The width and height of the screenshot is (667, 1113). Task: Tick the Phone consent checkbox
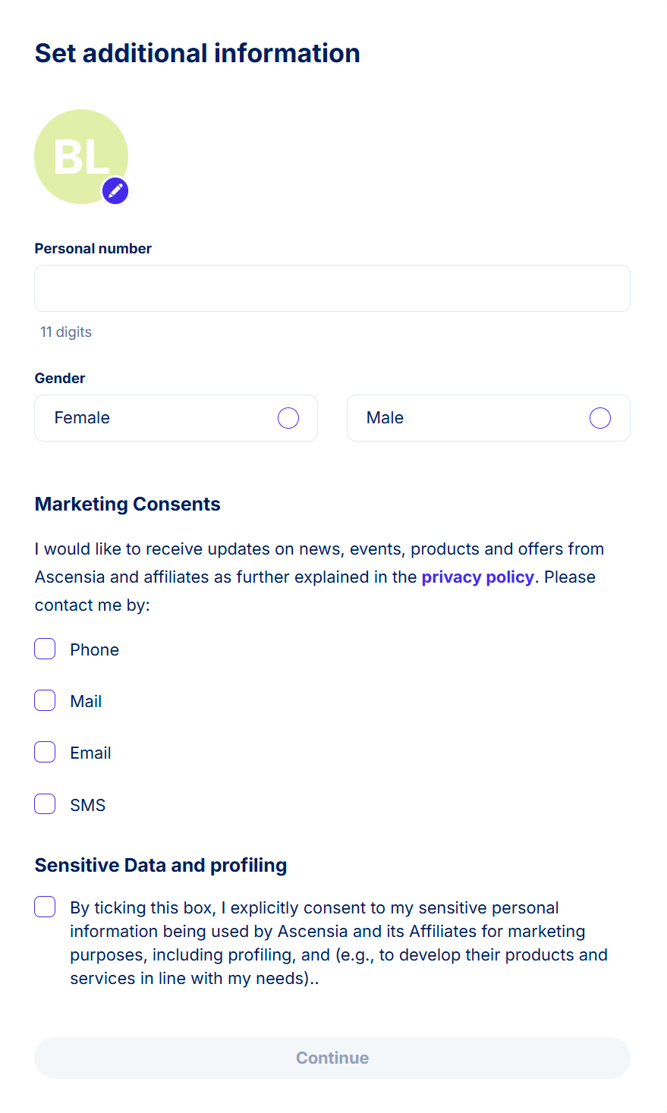45,649
